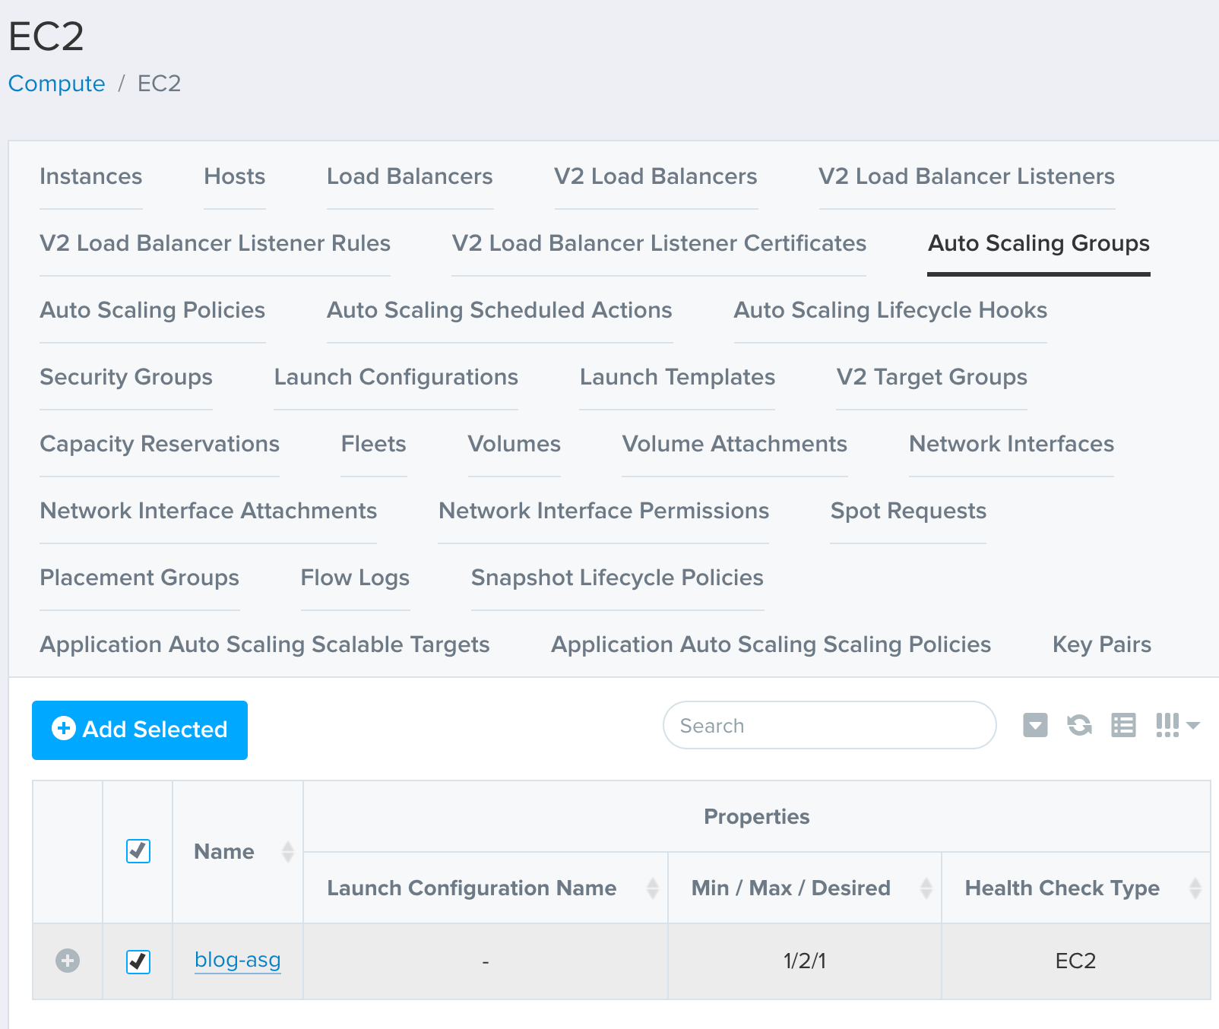Switch to the Key Pairs tab
Screen dimensions: 1219x1029
1102,644
